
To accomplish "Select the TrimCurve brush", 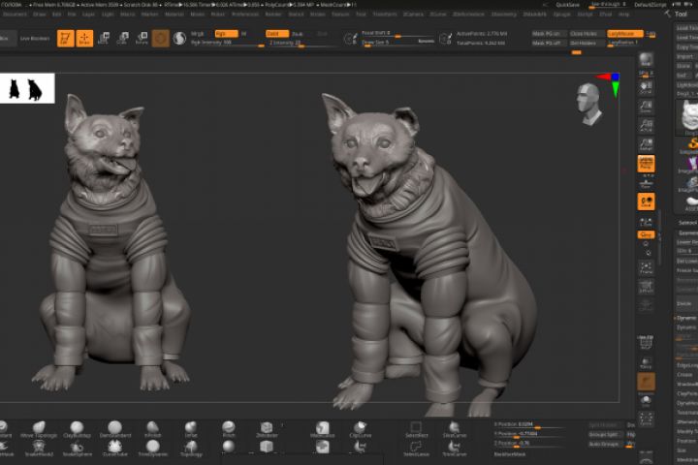I will coord(454,449).
